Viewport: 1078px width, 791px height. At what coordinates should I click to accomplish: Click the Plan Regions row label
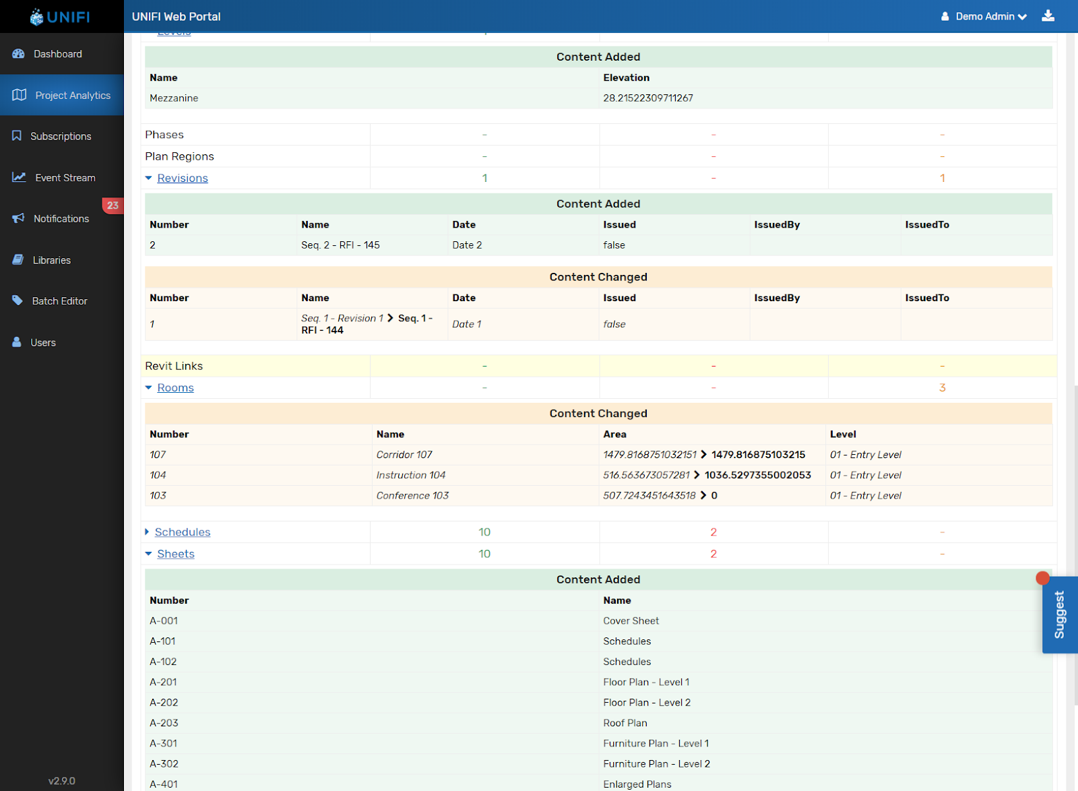[x=179, y=156]
